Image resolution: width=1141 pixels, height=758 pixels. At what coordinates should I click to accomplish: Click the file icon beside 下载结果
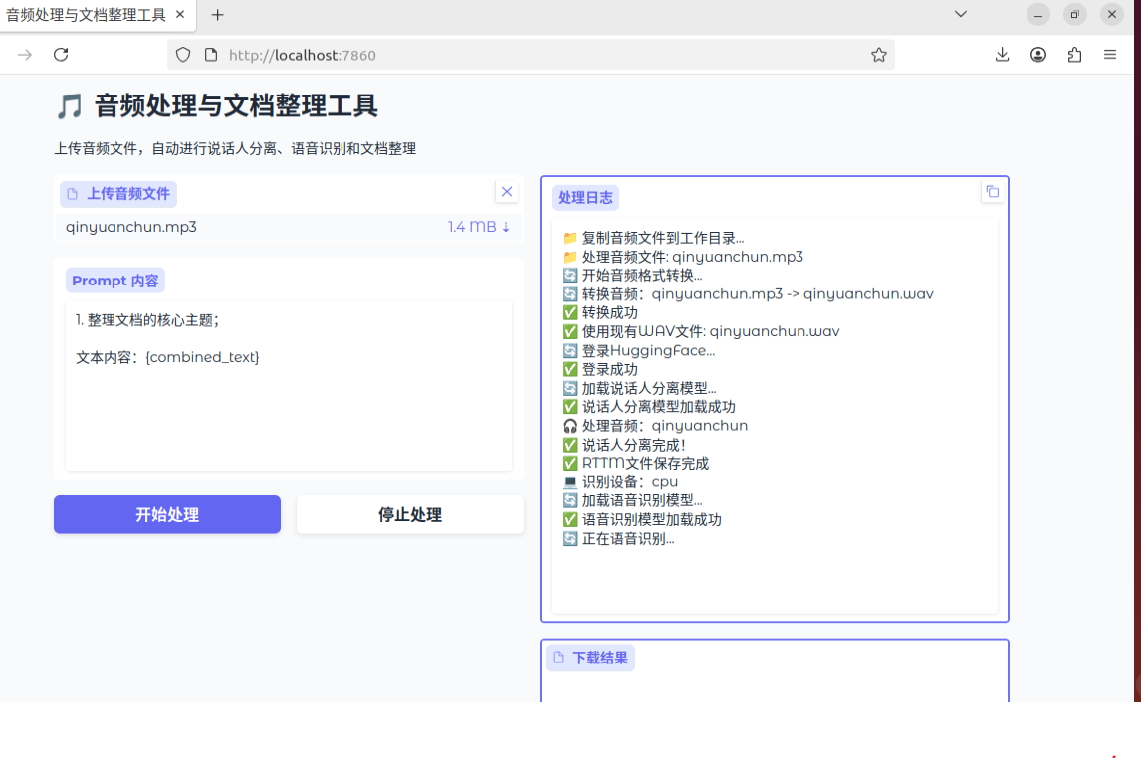(558, 658)
